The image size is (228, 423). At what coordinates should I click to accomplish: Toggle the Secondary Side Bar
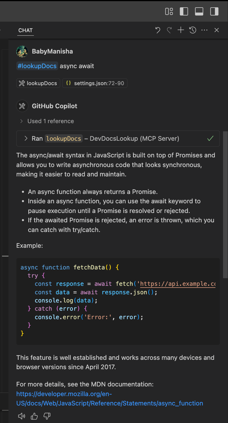tap(214, 11)
